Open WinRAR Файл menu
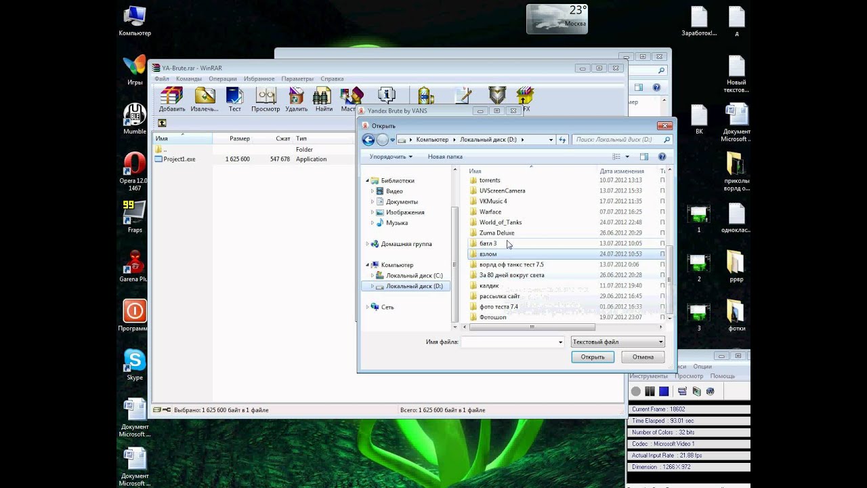Screen dimensions: 867x488 (x=162, y=79)
